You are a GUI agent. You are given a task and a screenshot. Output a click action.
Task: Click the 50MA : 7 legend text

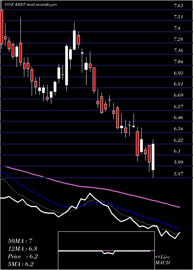coord(20,241)
